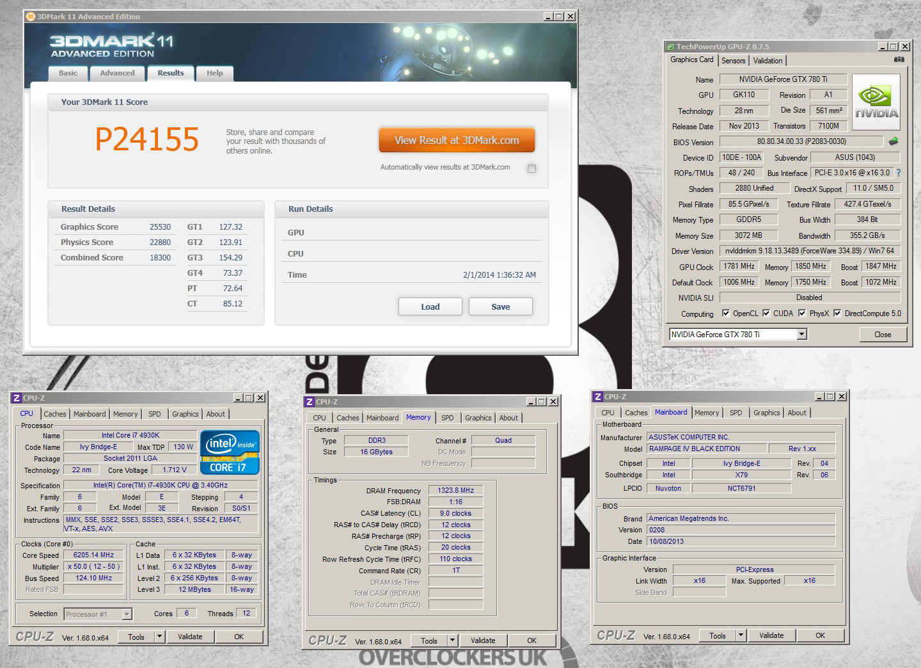Click the BIOS date 10/08/2013 field
This screenshot has height=668, width=921.
pos(741,542)
